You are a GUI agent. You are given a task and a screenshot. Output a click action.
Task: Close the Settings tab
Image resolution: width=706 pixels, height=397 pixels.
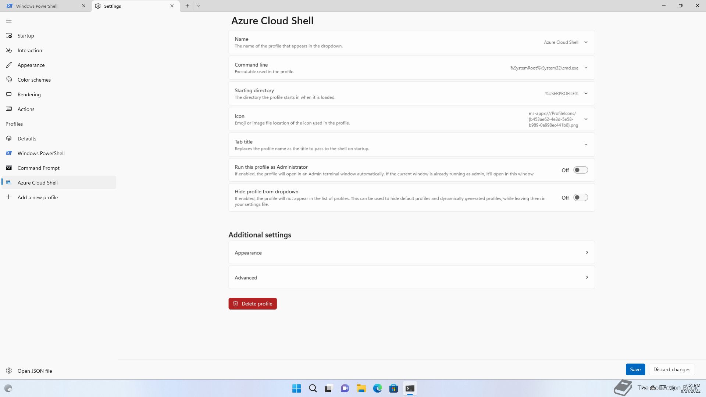coord(172,6)
